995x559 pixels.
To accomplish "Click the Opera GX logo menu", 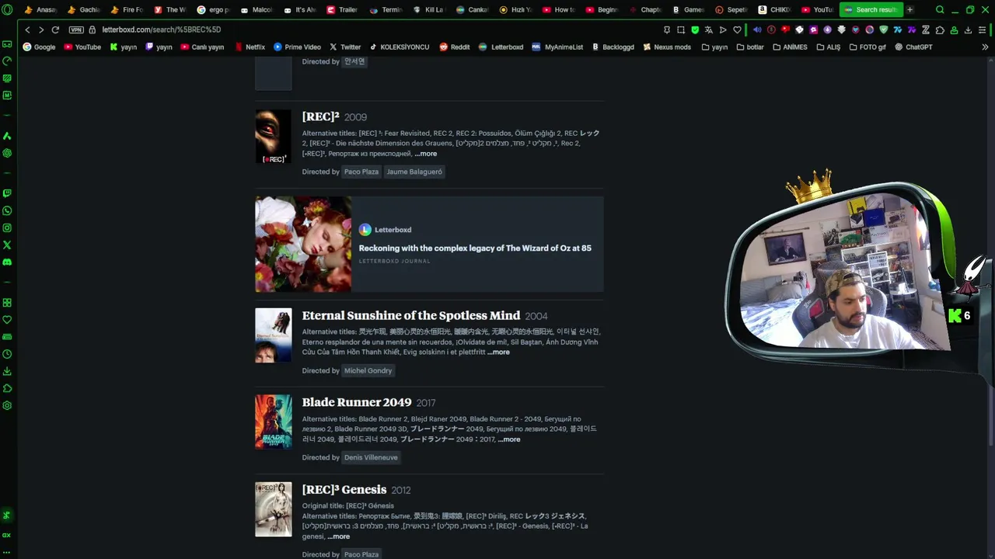I will click(7, 10).
